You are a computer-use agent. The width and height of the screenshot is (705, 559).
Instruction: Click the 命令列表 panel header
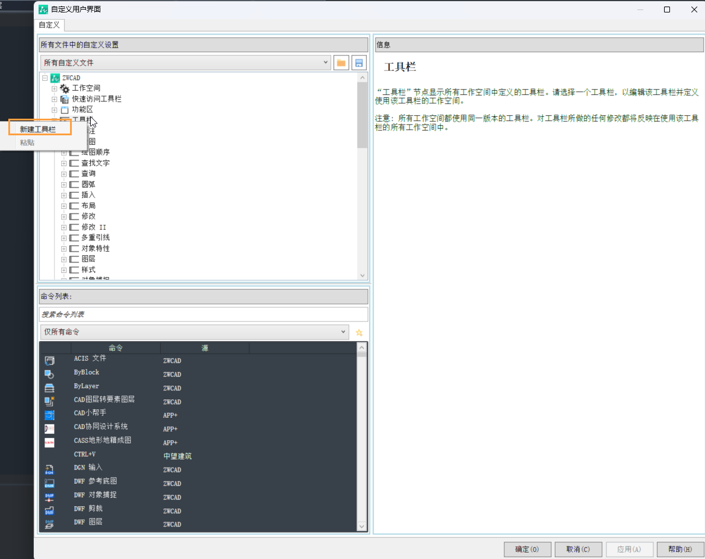pos(204,296)
